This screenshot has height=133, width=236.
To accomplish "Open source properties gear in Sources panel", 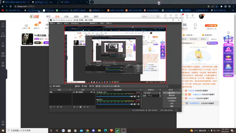I will point(81,107).
